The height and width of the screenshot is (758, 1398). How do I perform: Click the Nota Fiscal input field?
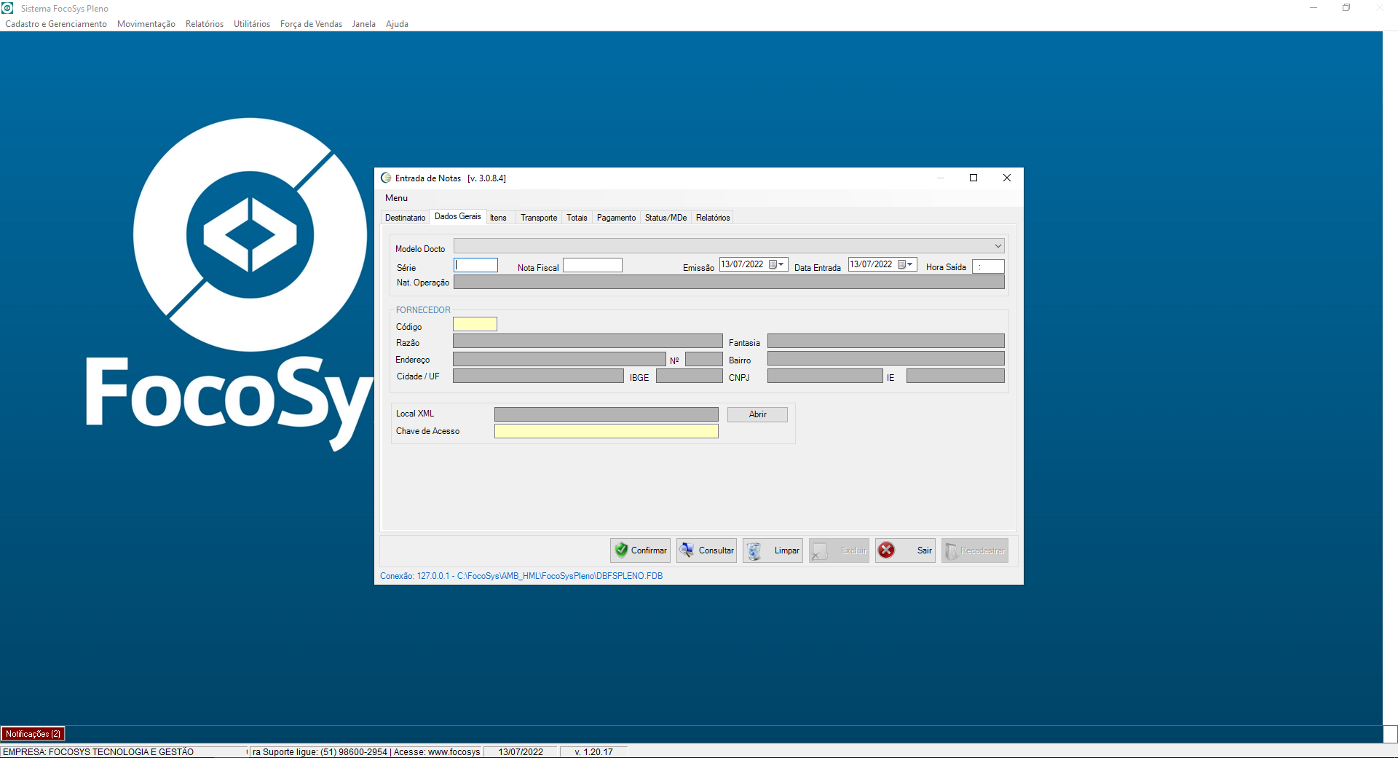click(593, 265)
